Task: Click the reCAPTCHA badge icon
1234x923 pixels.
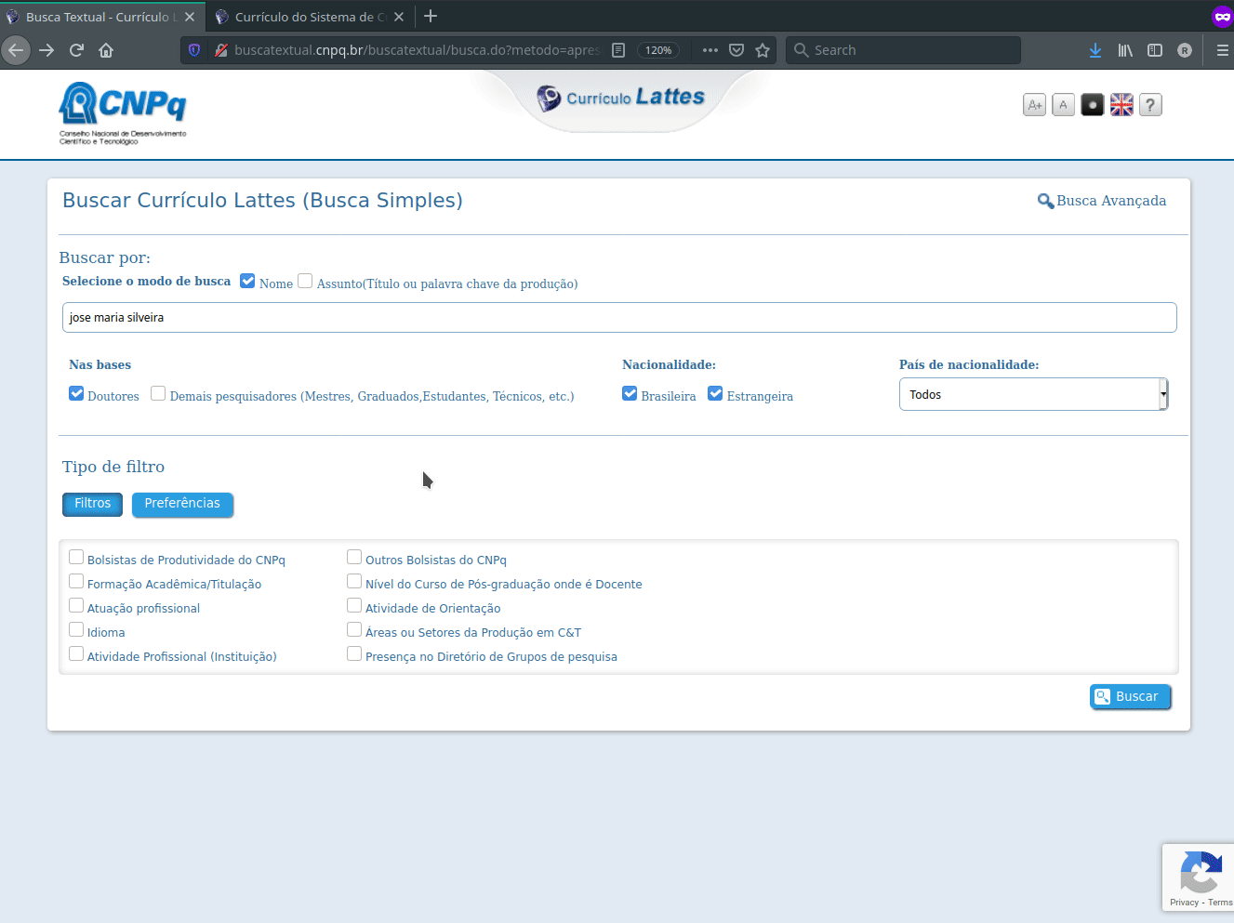Action: [x=1201, y=872]
